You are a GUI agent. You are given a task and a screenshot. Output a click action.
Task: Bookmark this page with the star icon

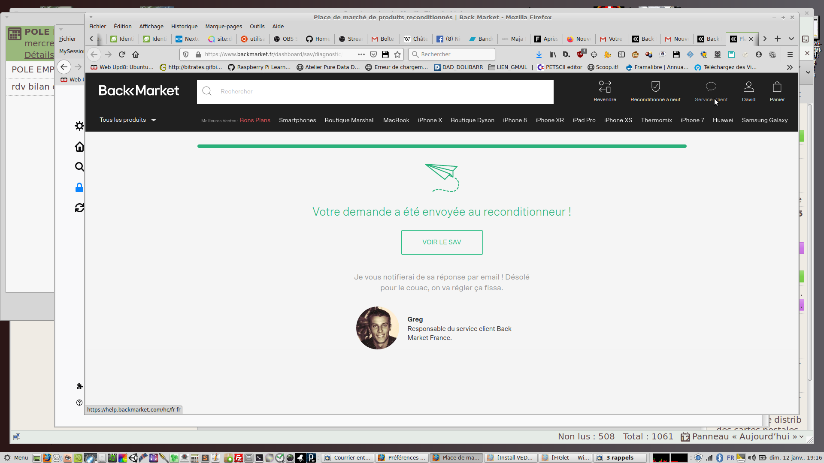pyautogui.click(x=397, y=54)
